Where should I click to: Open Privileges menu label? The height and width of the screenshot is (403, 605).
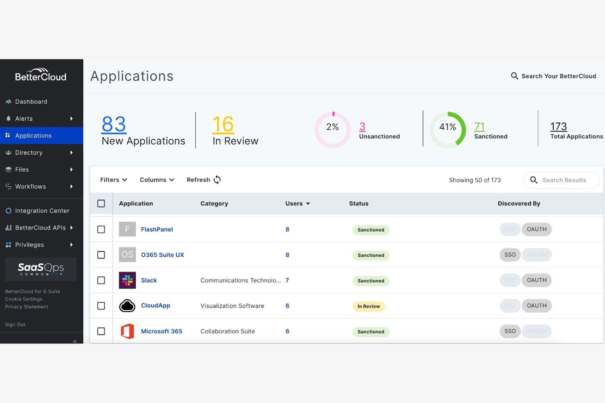point(29,245)
